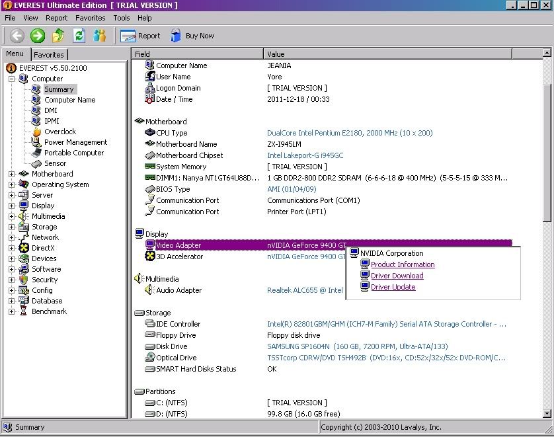The height and width of the screenshot is (437, 554).
Task: Collapse the Computer tree node
Action: point(12,79)
